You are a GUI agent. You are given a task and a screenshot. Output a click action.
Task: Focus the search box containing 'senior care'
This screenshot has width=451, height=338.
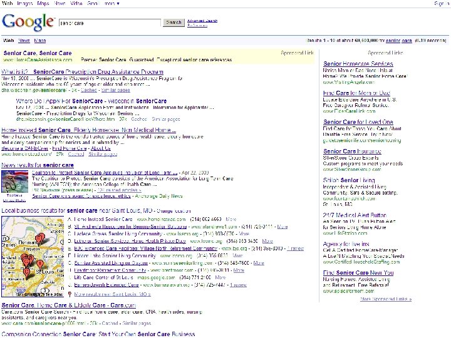click(110, 23)
